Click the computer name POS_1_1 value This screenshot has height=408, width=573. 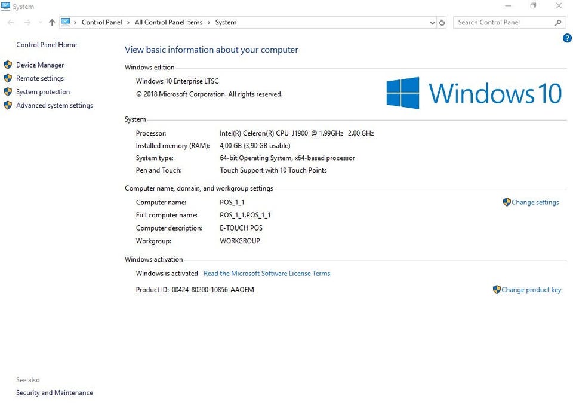click(232, 203)
